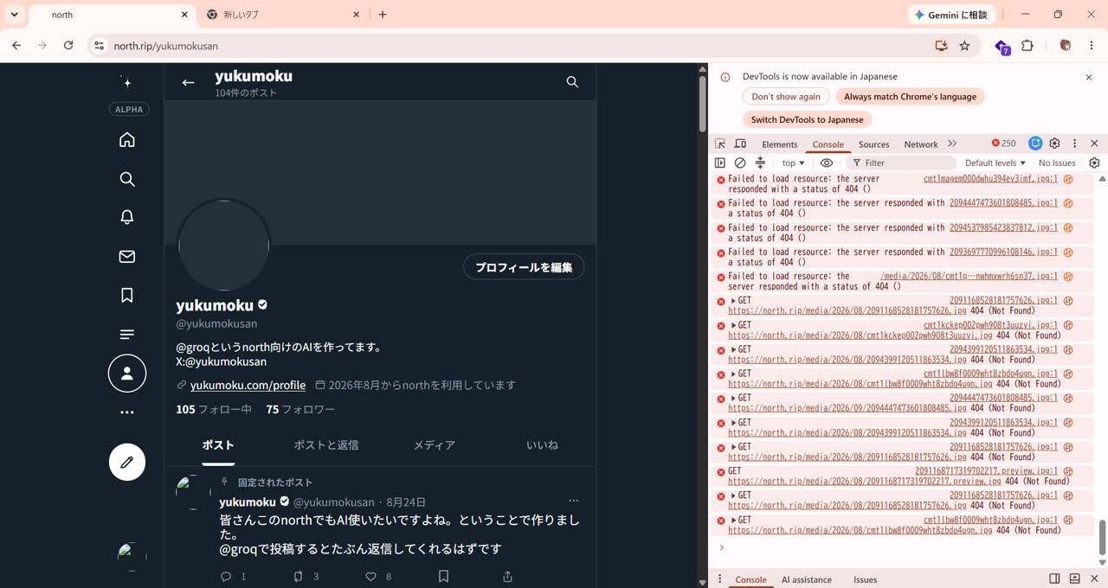1108x588 pixels.
Task: Open the top context dropdown in console
Action: point(793,163)
